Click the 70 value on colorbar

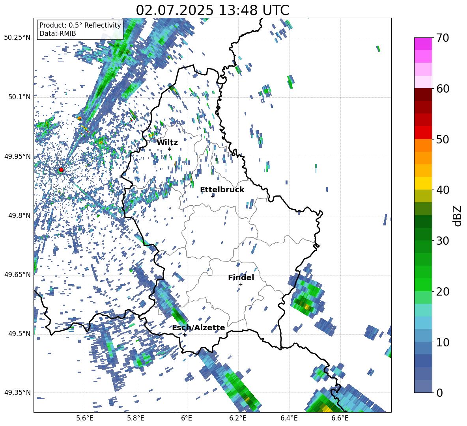442,38
